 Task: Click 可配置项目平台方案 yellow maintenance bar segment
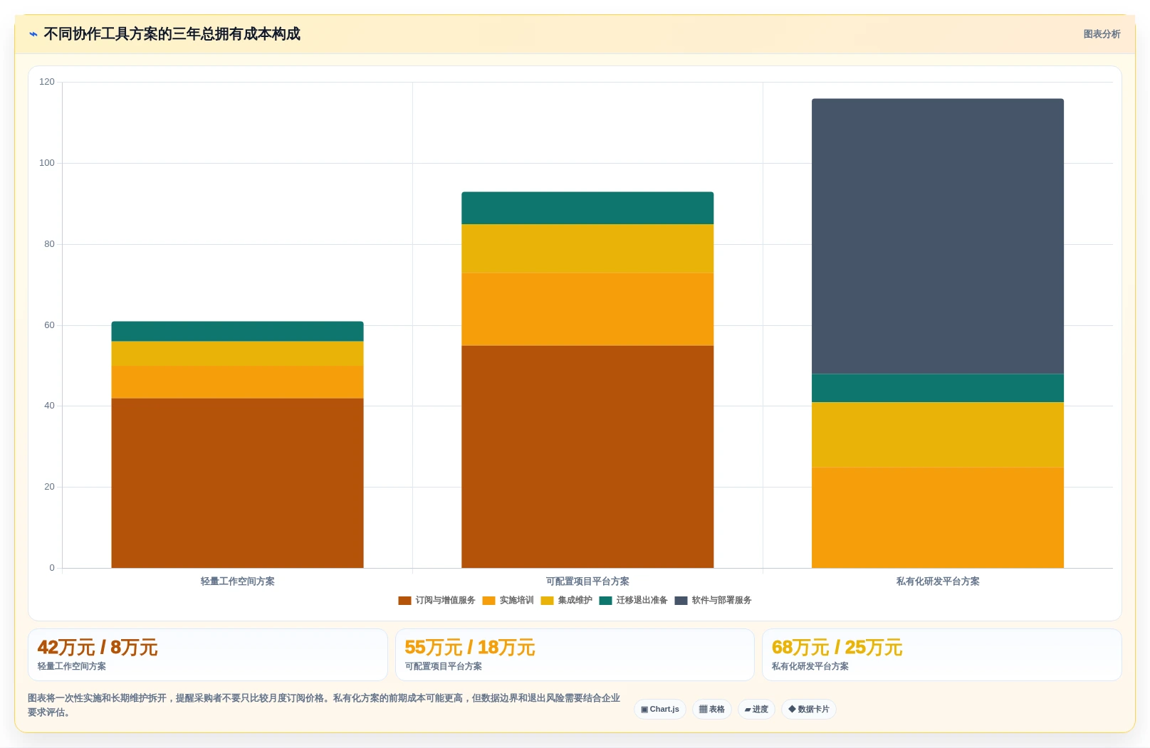click(x=587, y=249)
